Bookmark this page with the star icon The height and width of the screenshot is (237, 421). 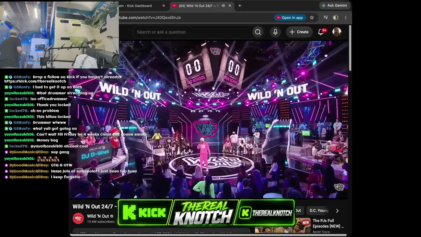pos(312,18)
